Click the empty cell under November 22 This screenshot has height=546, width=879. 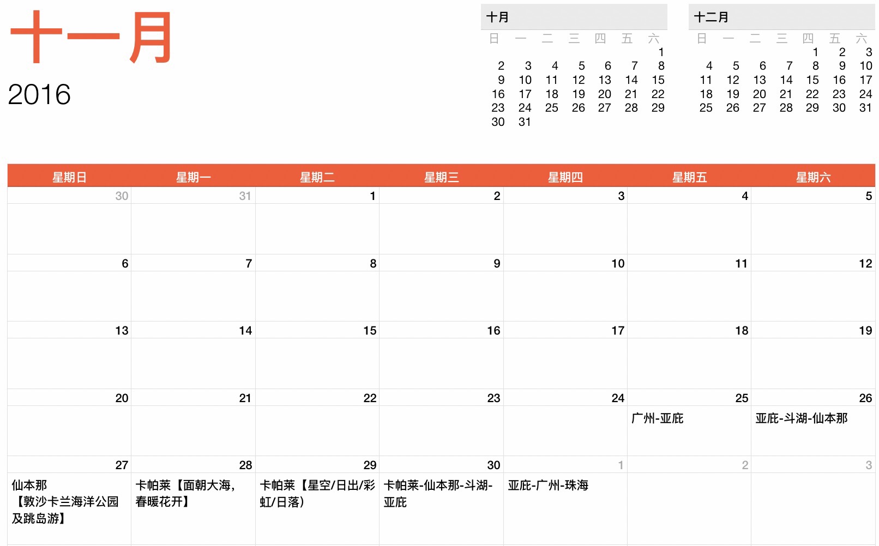coord(317,430)
